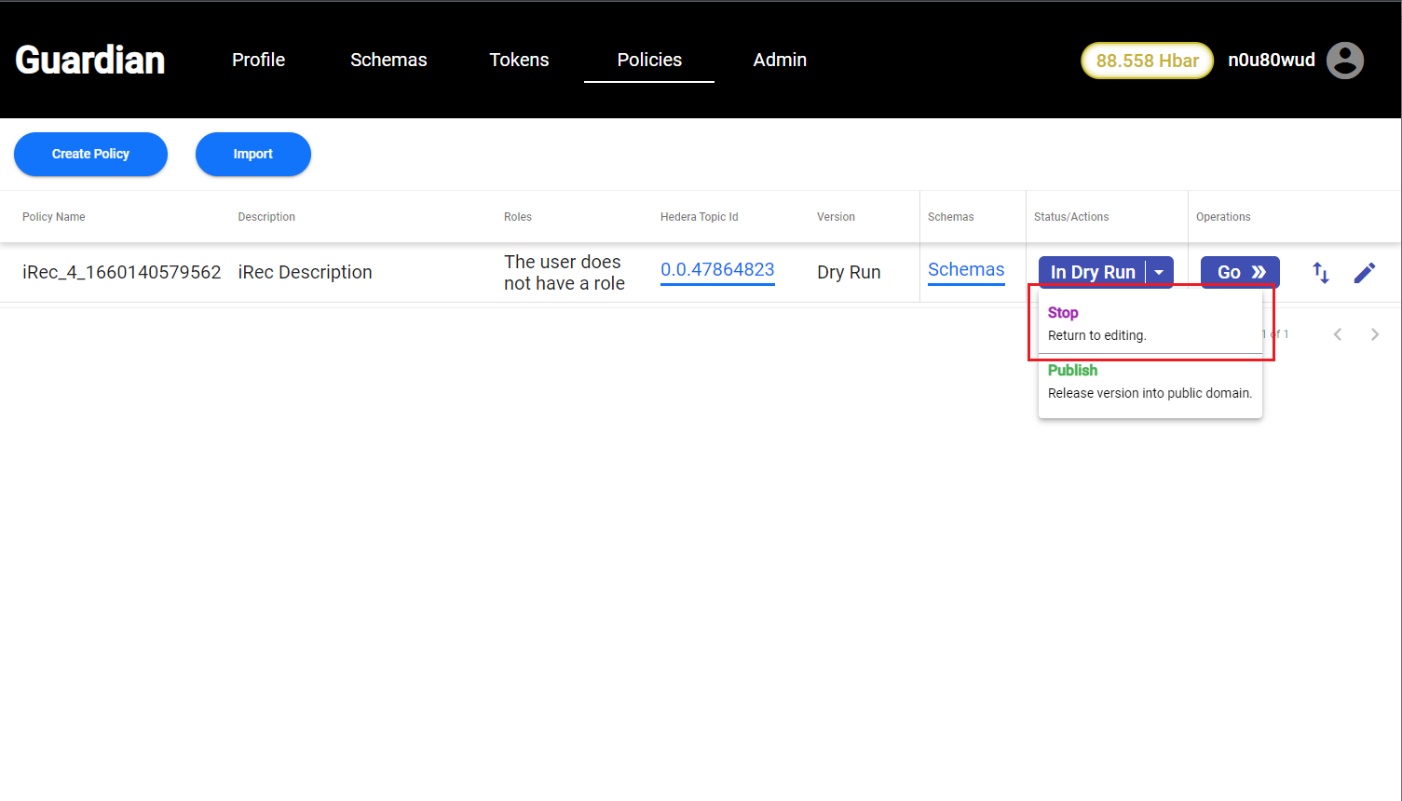The width and height of the screenshot is (1402, 801).
Task: Click the Guardian logo
Action: tap(90, 61)
